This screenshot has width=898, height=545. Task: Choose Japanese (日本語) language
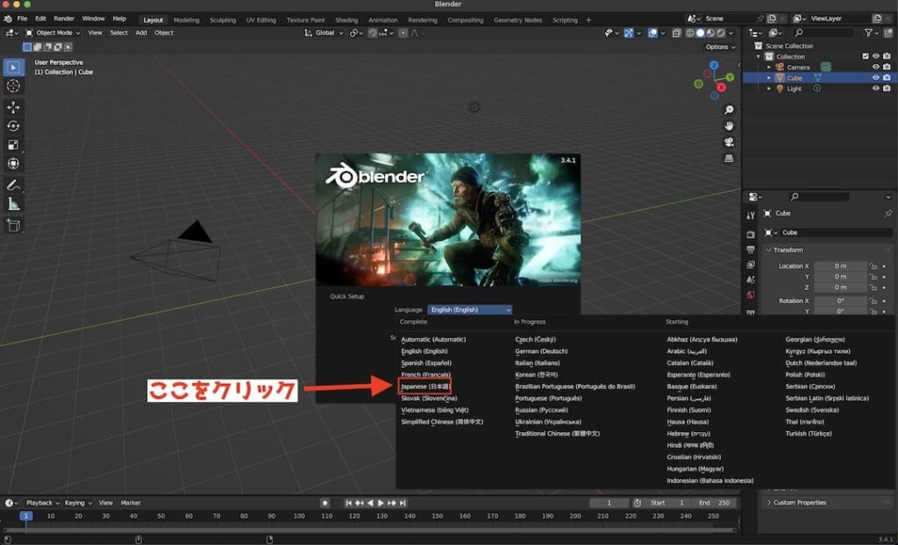tap(425, 386)
